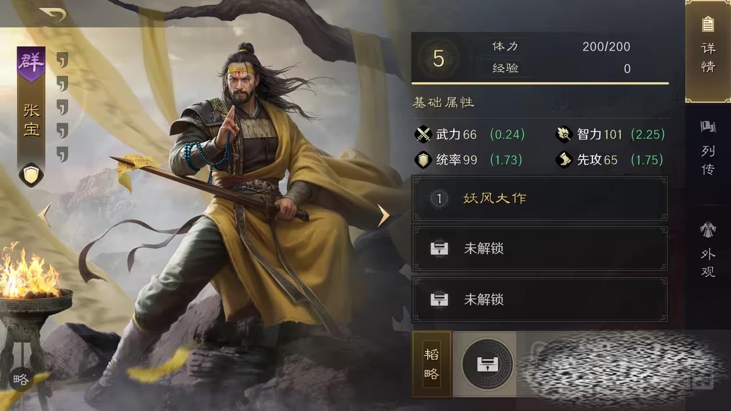Open the 外观 appearance tab

coord(708,250)
